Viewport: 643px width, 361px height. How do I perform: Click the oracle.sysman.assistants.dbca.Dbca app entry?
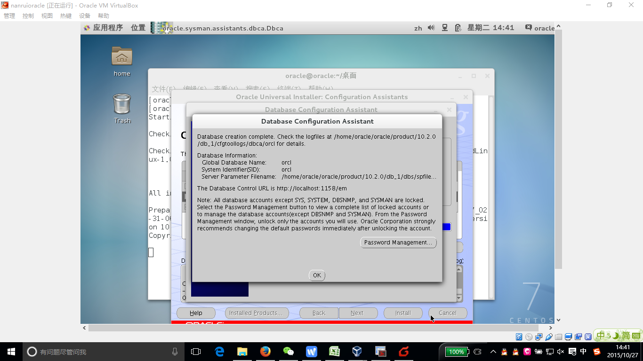tap(217, 28)
